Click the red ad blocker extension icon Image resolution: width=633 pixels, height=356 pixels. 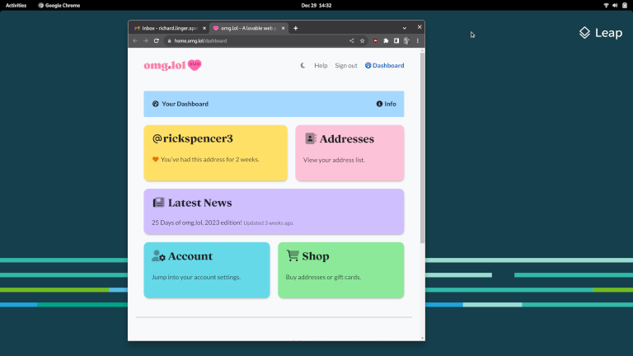click(376, 40)
